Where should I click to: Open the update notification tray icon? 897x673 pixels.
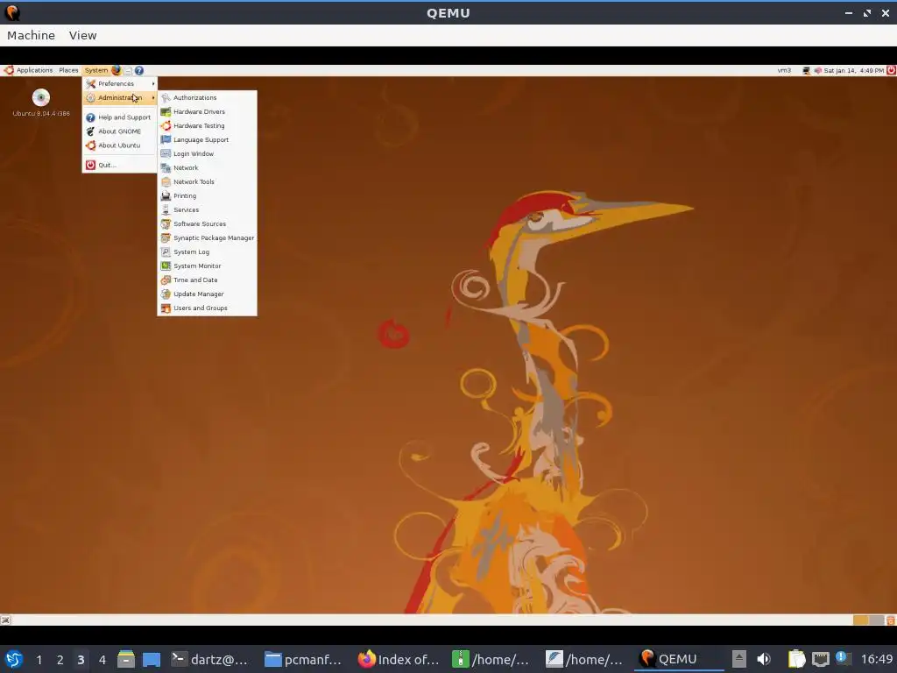pyautogui.click(x=844, y=658)
